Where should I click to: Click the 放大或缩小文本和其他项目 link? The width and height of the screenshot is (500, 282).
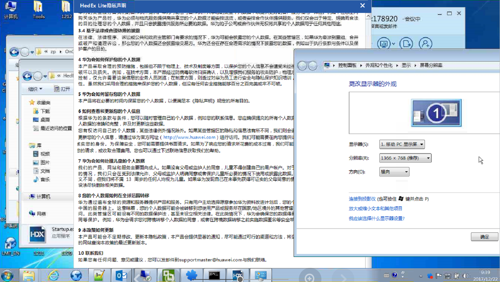(x=376, y=209)
